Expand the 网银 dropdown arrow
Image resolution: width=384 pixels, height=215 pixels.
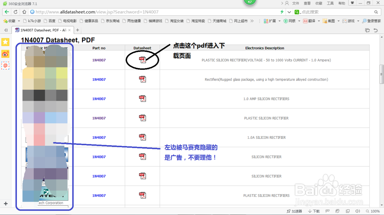(x=299, y=21)
